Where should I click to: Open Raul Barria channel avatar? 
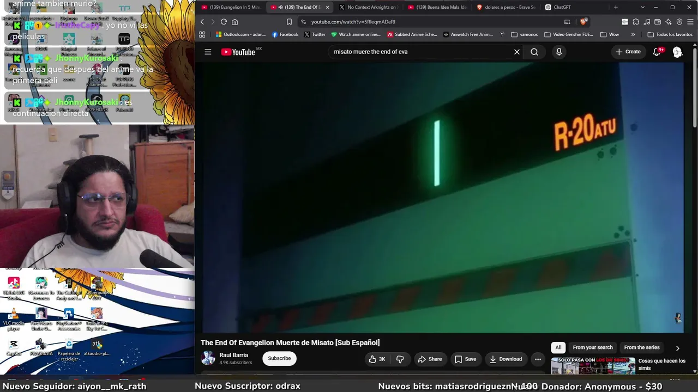[208, 358]
